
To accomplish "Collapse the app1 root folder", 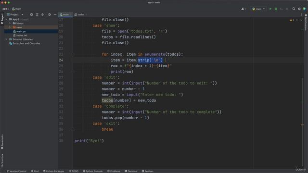I will tap(6, 19).
